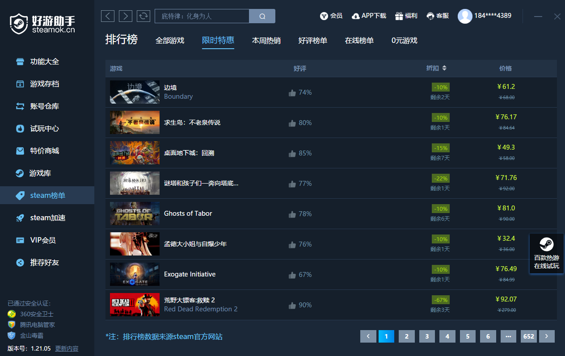Focus the game search input field
This screenshot has height=356, width=565.
coord(202,16)
